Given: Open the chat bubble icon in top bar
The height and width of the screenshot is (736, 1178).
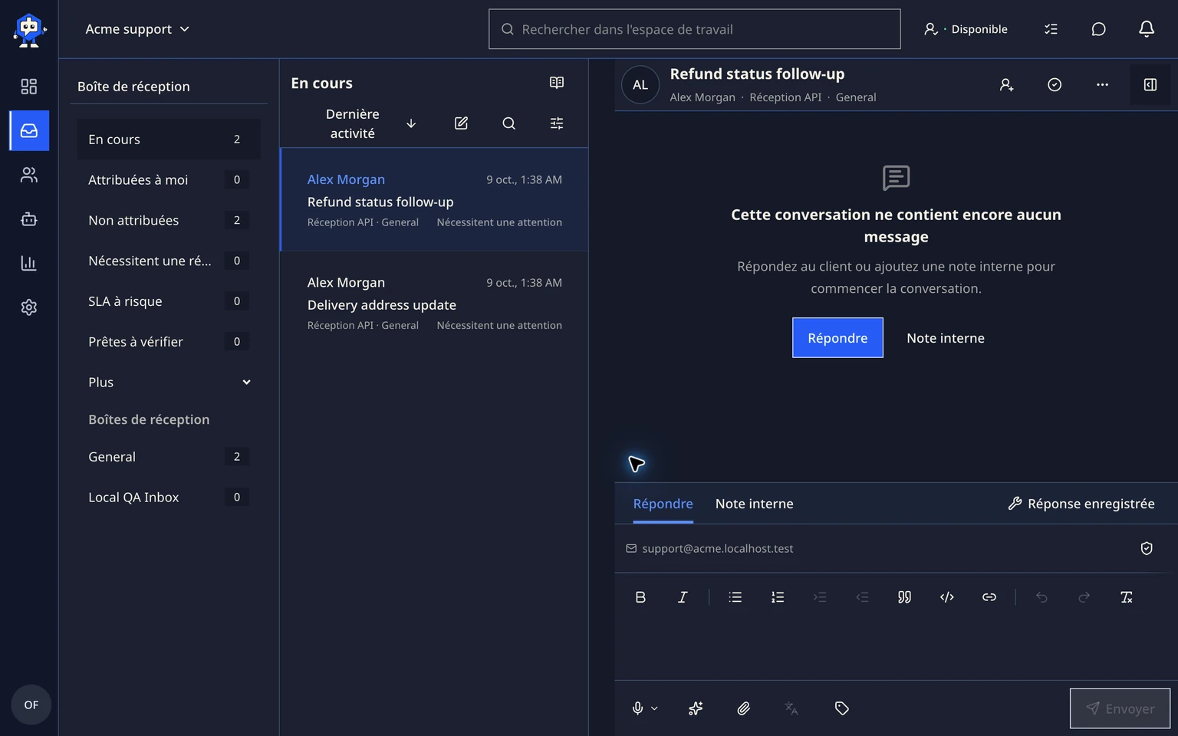Looking at the screenshot, I should [1098, 29].
